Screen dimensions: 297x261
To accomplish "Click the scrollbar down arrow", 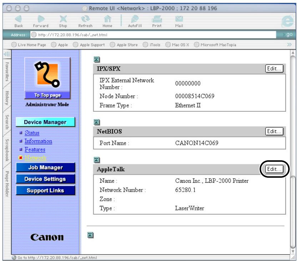I will coord(293,251).
